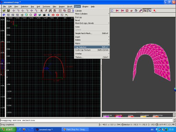This screenshot has height=132, width=176.
Task: Open the Textures menu
Action: point(46,7)
